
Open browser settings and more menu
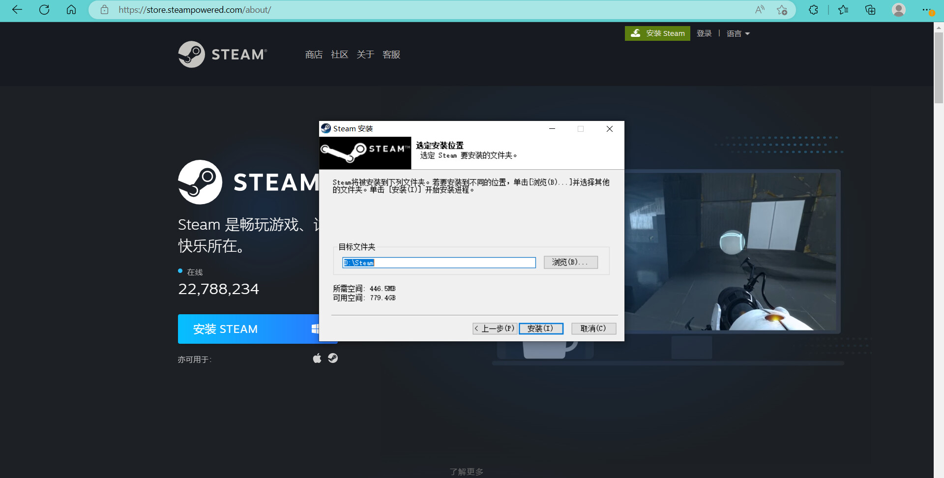(x=927, y=10)
